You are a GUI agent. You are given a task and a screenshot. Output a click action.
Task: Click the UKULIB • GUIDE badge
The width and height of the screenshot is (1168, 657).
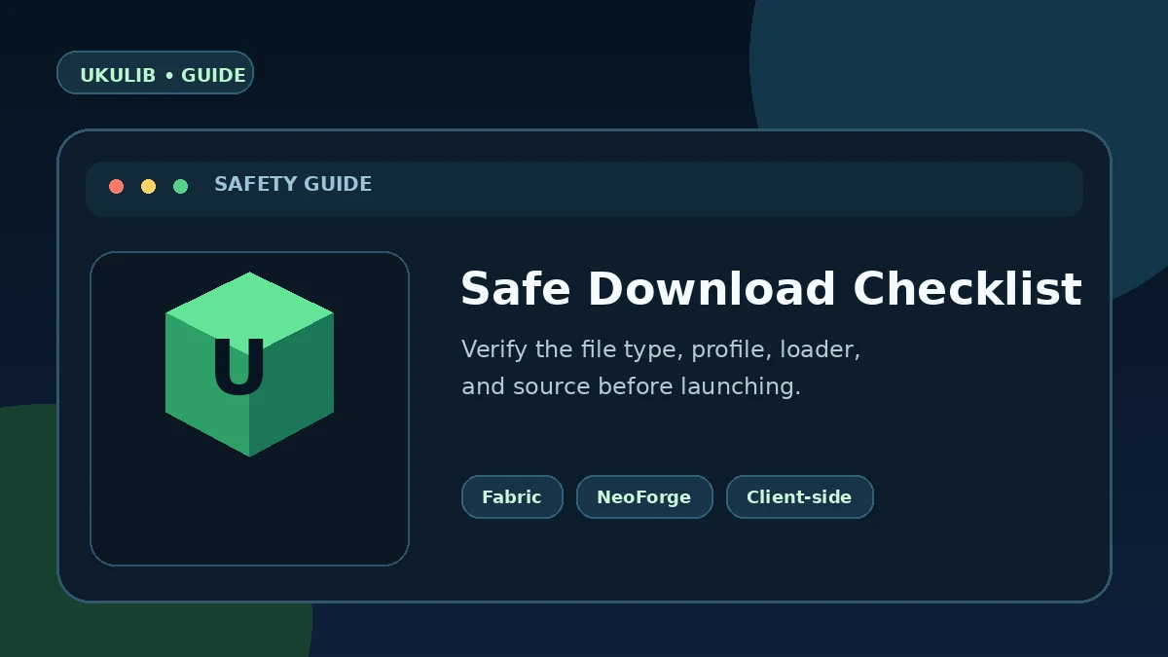(x=155, y=73)
